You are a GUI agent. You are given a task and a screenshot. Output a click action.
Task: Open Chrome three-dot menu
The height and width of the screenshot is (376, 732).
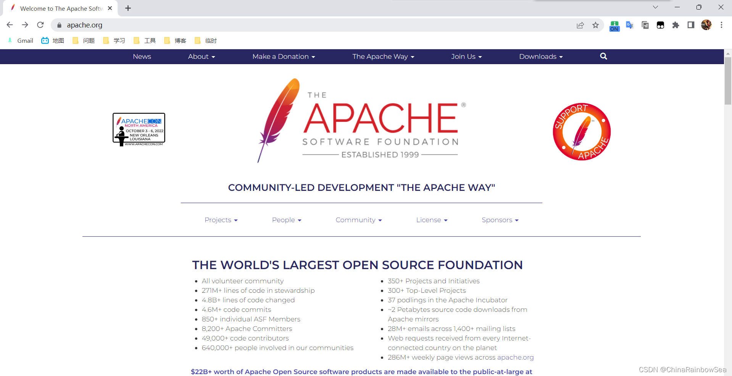[721, 25]
